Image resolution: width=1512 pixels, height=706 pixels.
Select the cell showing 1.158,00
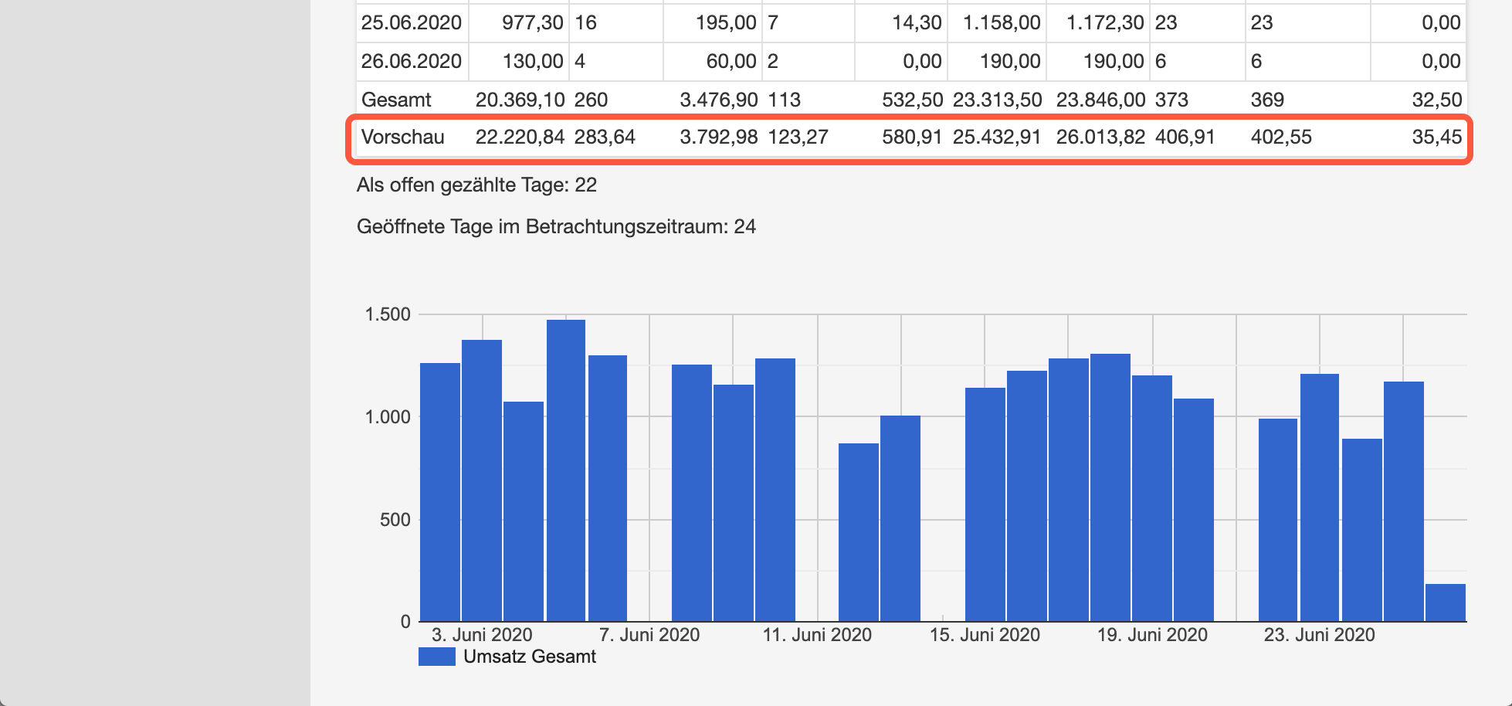(1002, 22)
